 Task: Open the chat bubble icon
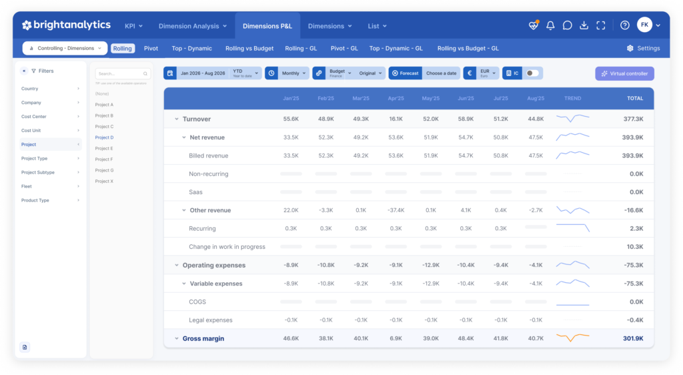click(x=567, y=26)
